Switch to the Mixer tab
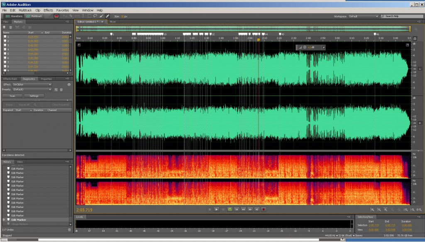The width and height of the screenshot is (425, 242). click(x=113, y=22)
